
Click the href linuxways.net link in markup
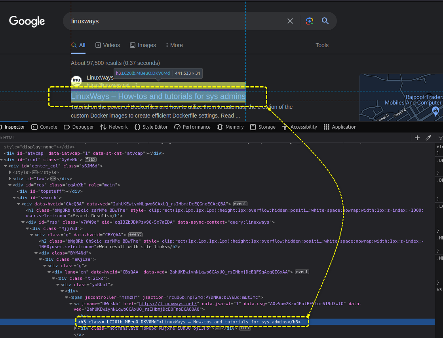coord(168,304)
